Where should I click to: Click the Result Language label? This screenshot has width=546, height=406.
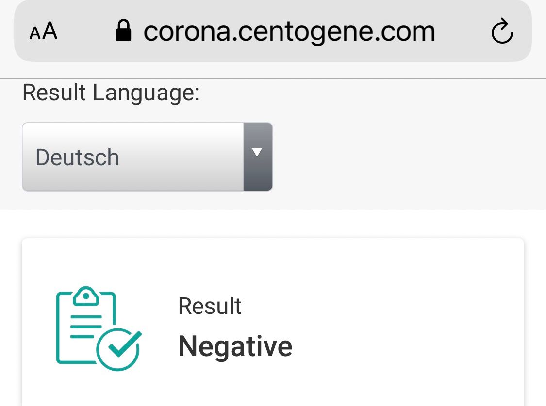pos(111,93)
